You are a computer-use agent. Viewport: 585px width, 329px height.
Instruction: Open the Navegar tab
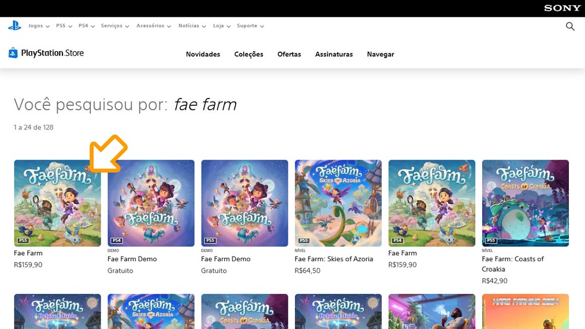[380, 55]
